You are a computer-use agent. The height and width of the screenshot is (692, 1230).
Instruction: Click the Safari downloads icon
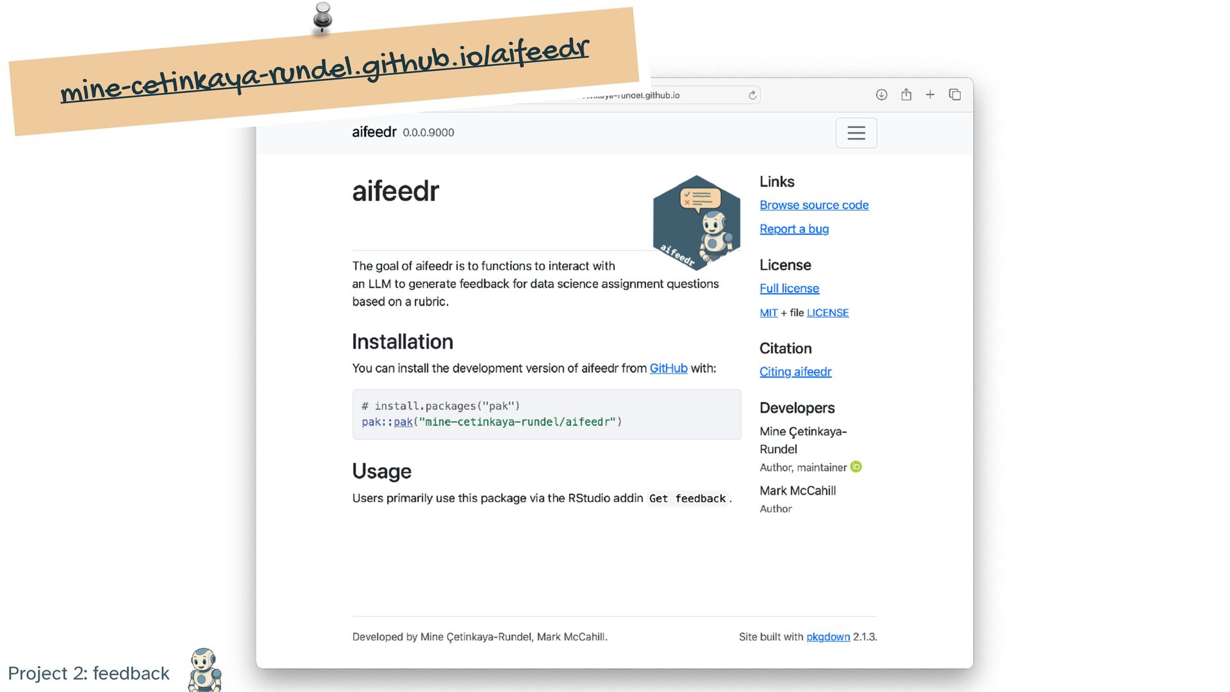point(881,95)
